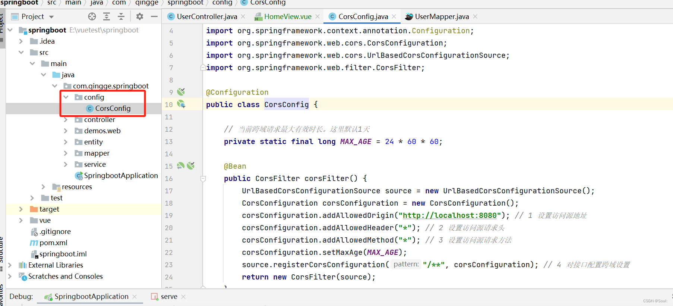Fold the corsFilter method at line 16
The height and width of the screenshot is (306, 673).
[203, 179]
